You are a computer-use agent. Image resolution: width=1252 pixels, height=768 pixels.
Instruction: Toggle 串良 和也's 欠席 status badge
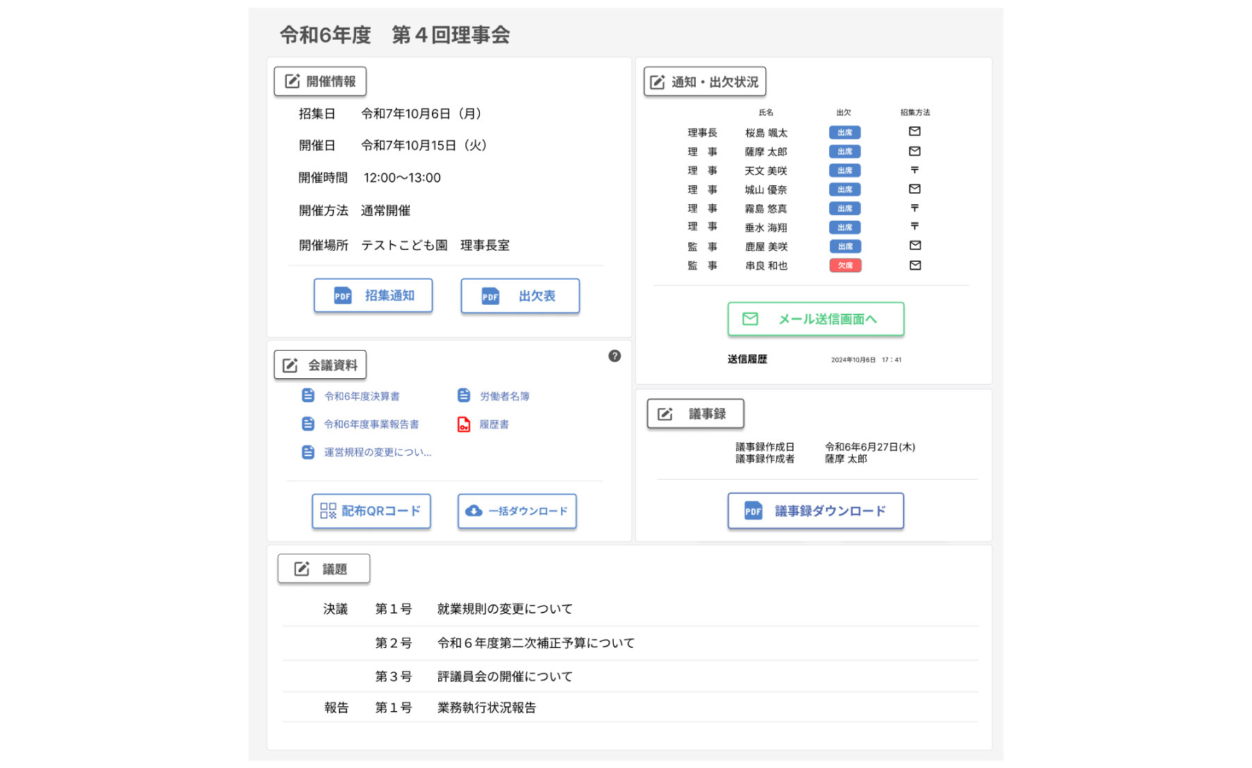tap(845, 265)
